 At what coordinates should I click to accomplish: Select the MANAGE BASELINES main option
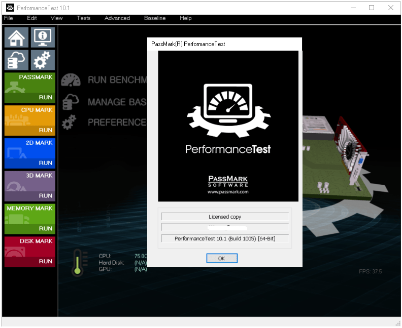coord(117,102)
